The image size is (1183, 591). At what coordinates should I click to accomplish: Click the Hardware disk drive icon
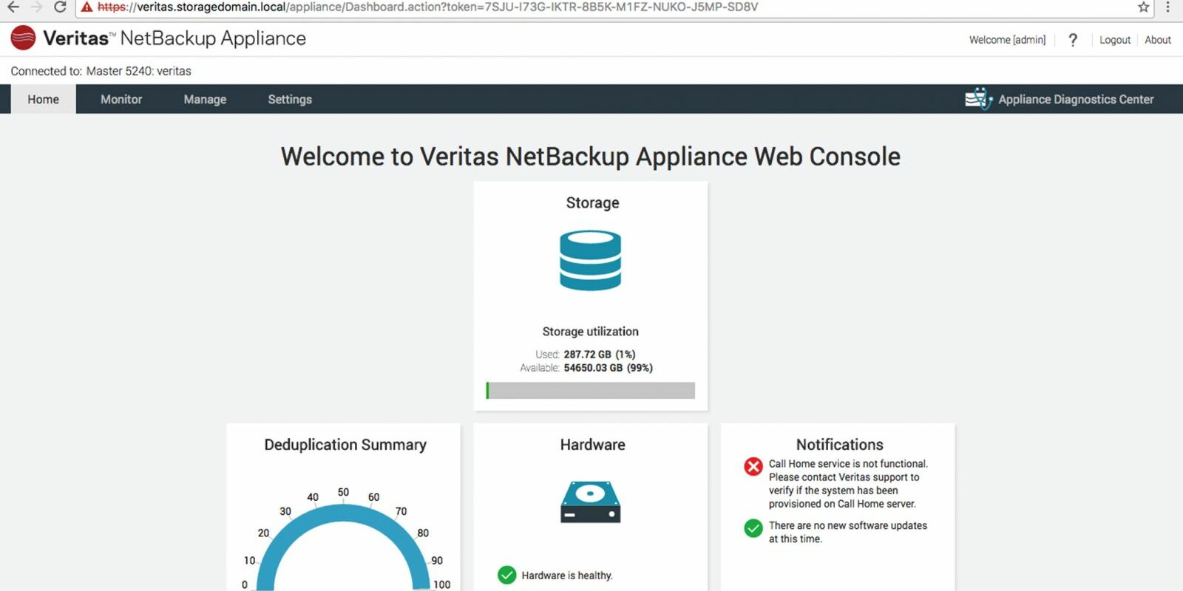590,502
